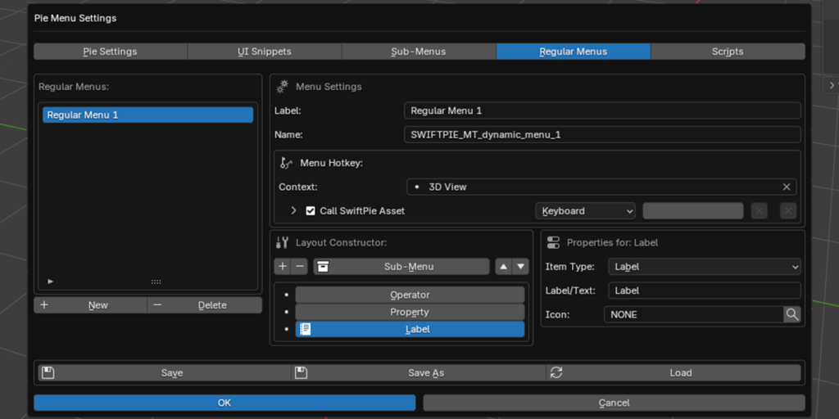Remove layout item with minus button
The height and width of the screenshot is (419, 839).
[300, 267]
